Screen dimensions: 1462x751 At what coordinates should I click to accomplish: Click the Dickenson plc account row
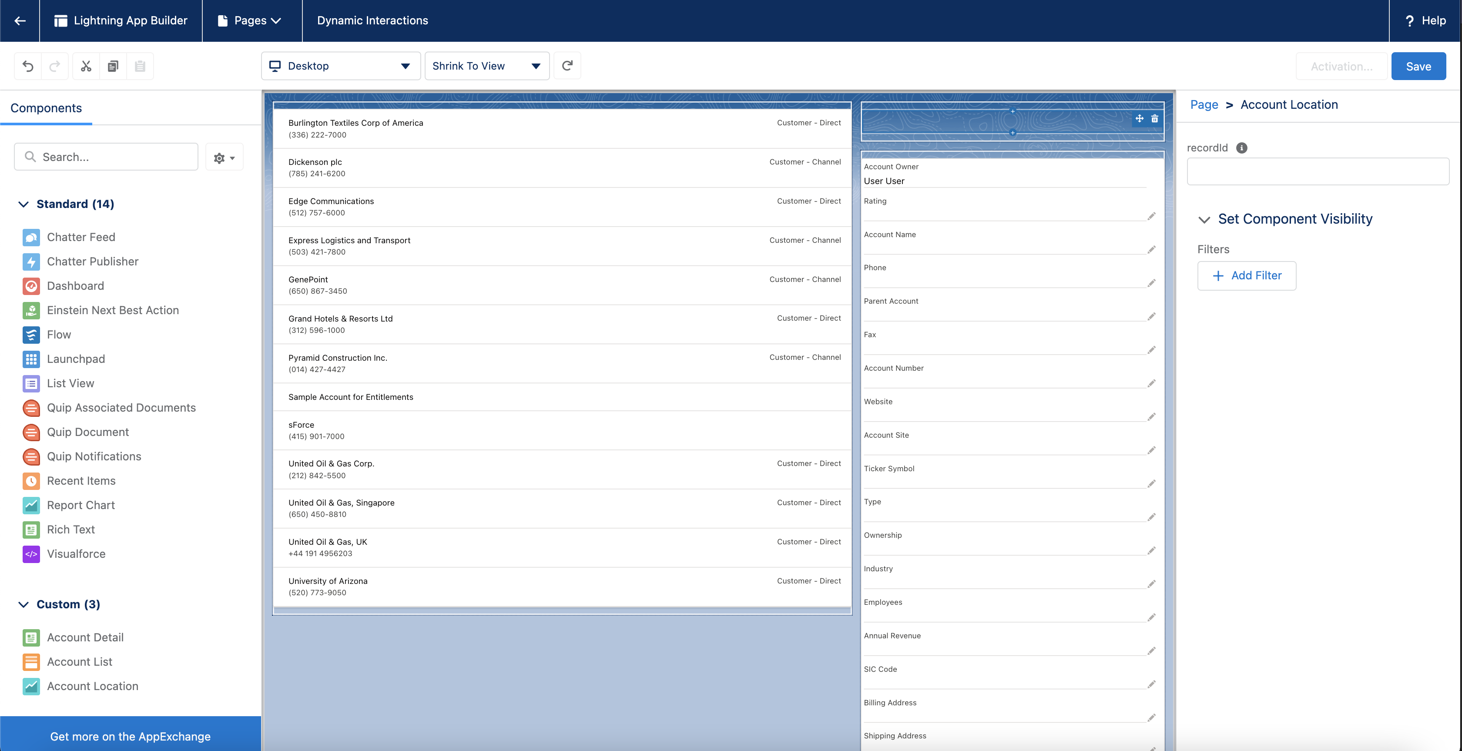pos(562,168)
